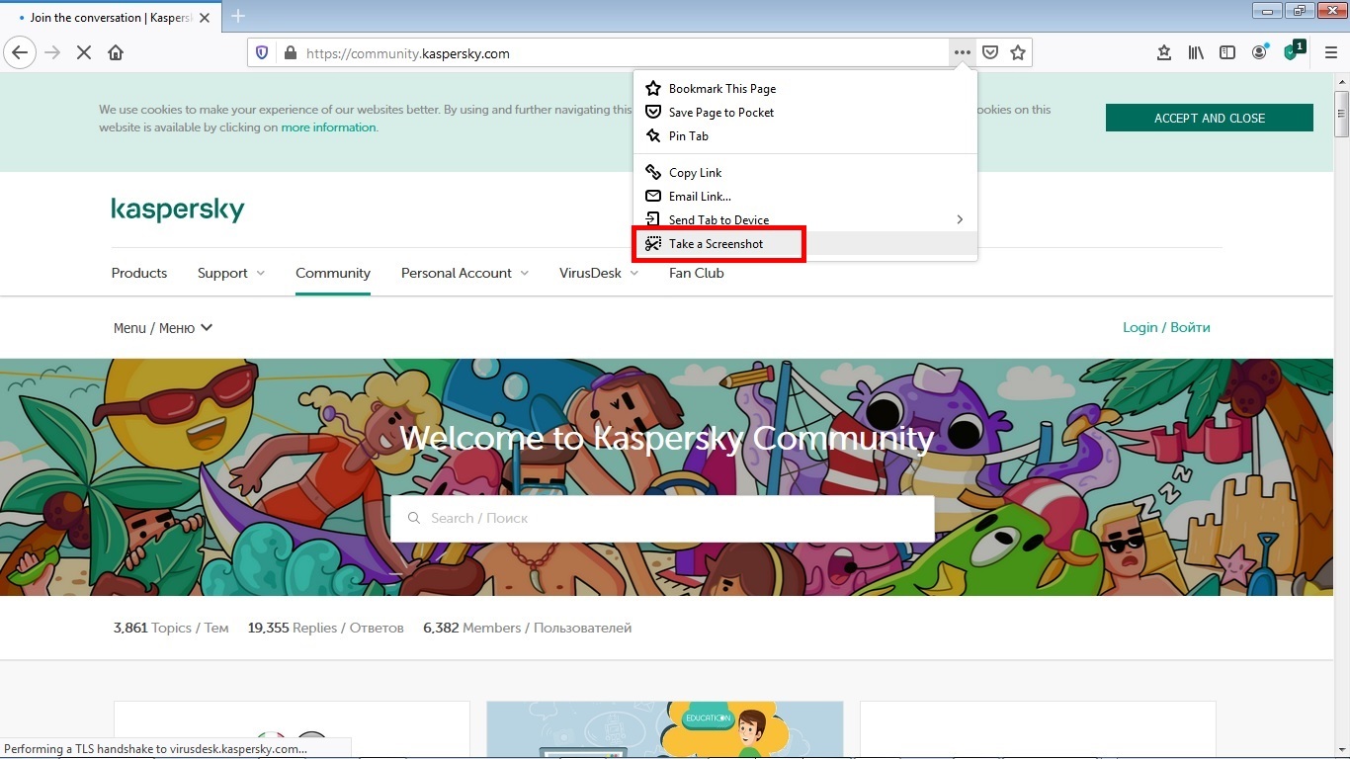Expand the Support navigation dropdown
The width and height of the screenshot is (1350, 759).
pyautogui.click(x=231, y=273)
